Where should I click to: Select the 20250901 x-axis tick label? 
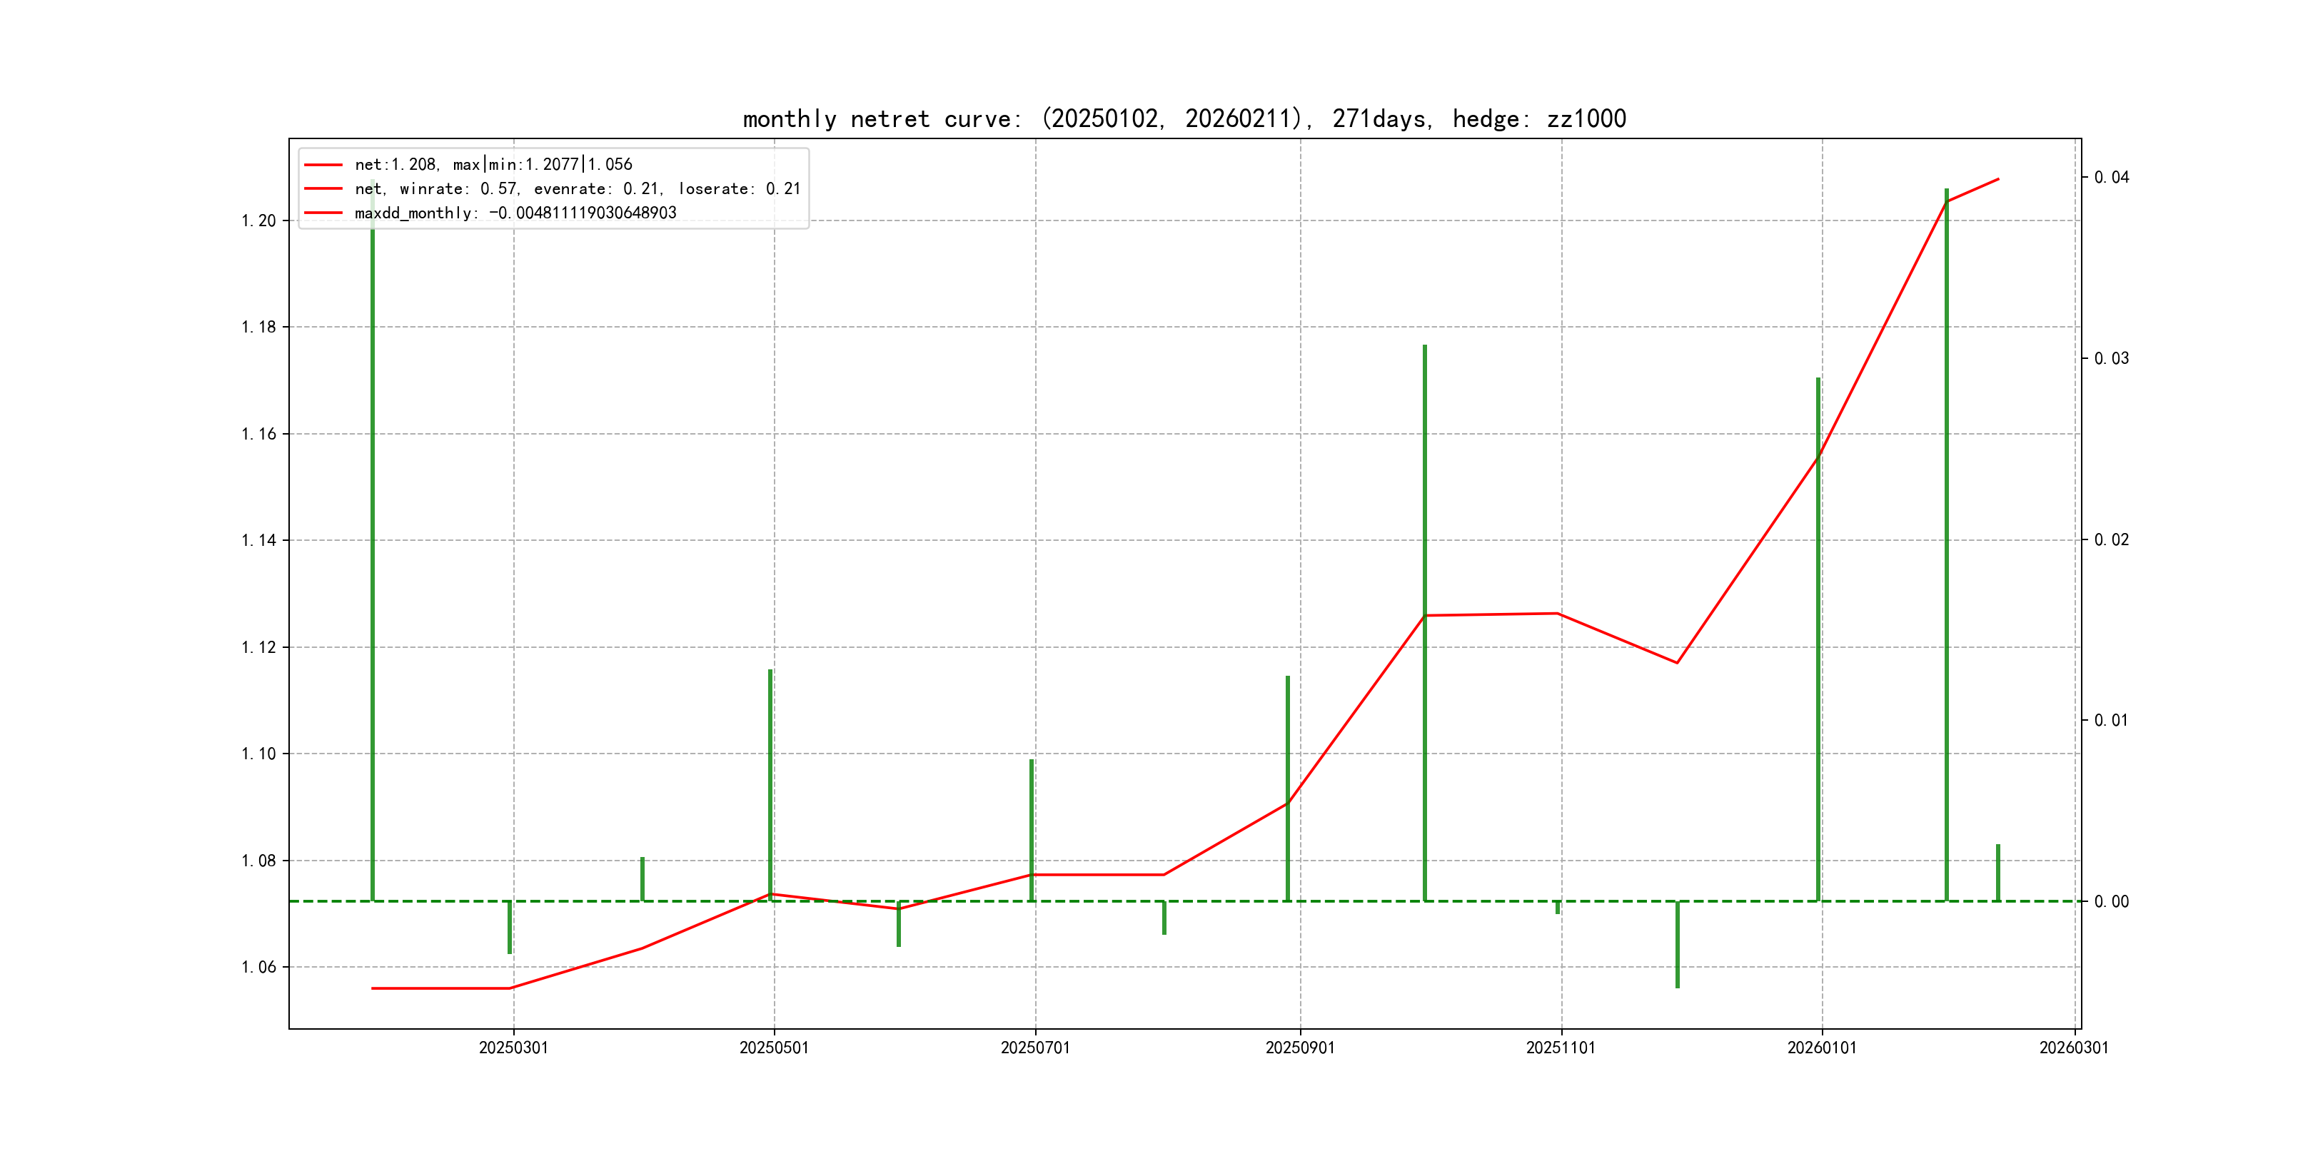[x=1300, y=1048]
